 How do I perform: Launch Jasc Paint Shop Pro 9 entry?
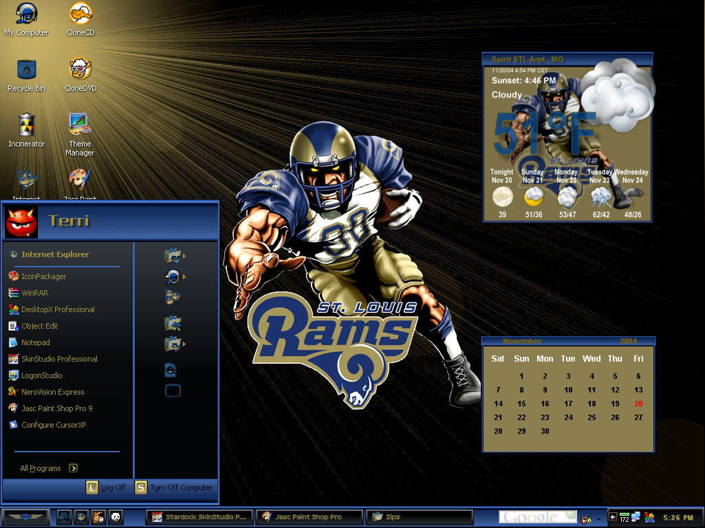(x=50, y=408)
